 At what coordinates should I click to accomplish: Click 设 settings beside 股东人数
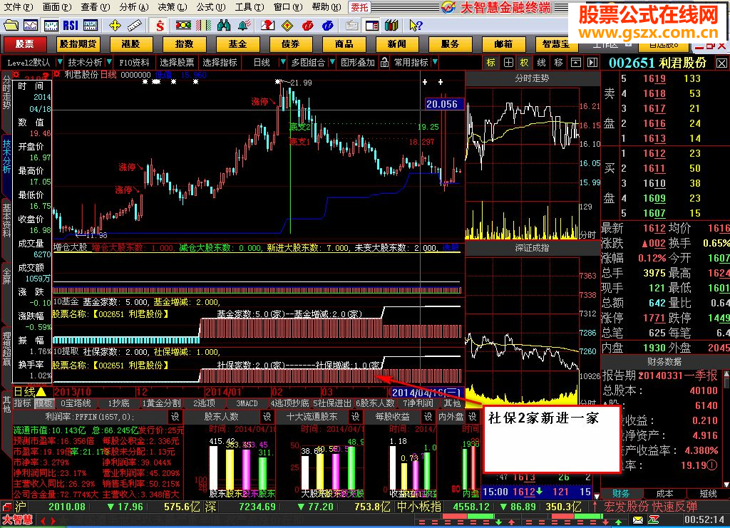pyautogui.click(x=267, y=416)
